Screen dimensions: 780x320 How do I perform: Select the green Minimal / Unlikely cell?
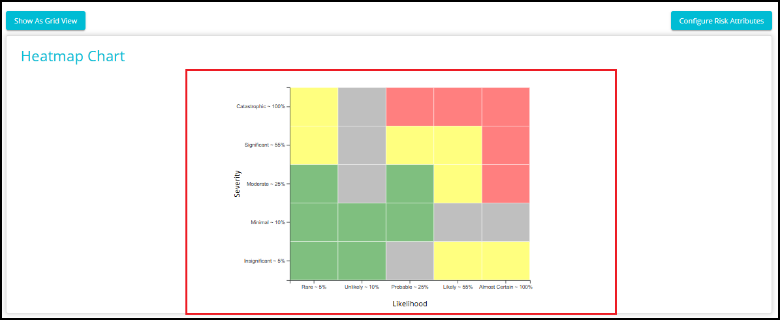362,222
